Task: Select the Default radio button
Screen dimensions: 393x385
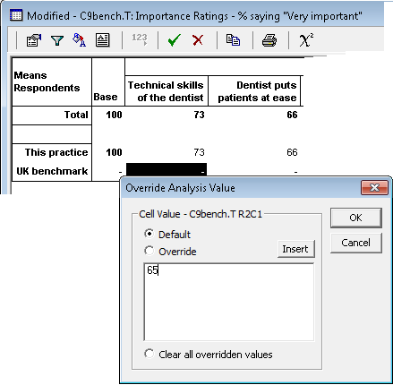Action: click(150, 234)
